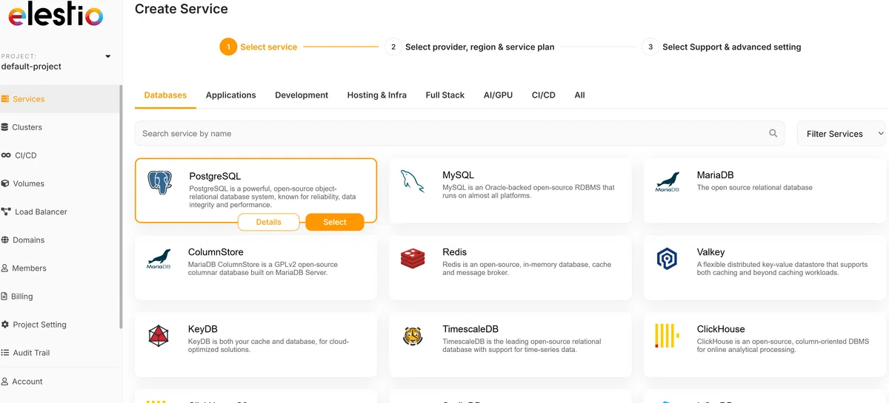Switch to the Applications tab
Image resolution: width=889 pixels, height=403 pixels.
(x=231, y=95)
